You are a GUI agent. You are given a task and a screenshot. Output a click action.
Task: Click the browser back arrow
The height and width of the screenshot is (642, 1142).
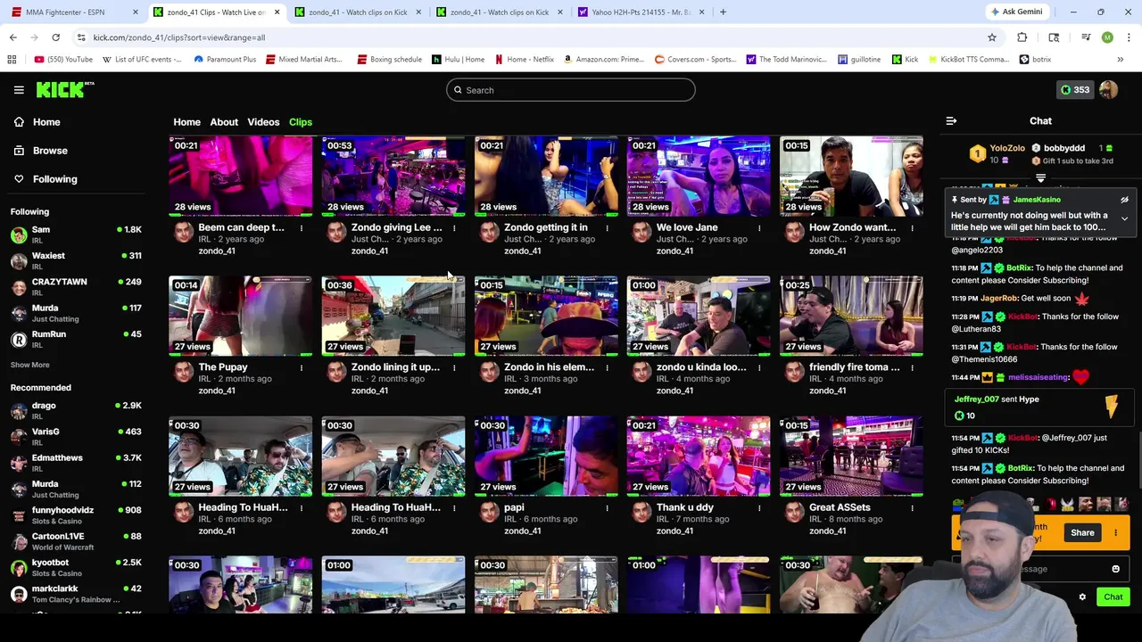pos(12,37)
